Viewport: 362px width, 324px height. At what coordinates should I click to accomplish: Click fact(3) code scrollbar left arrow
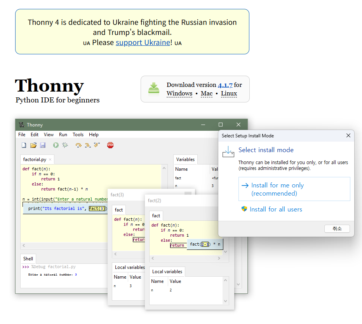(115, 254)
